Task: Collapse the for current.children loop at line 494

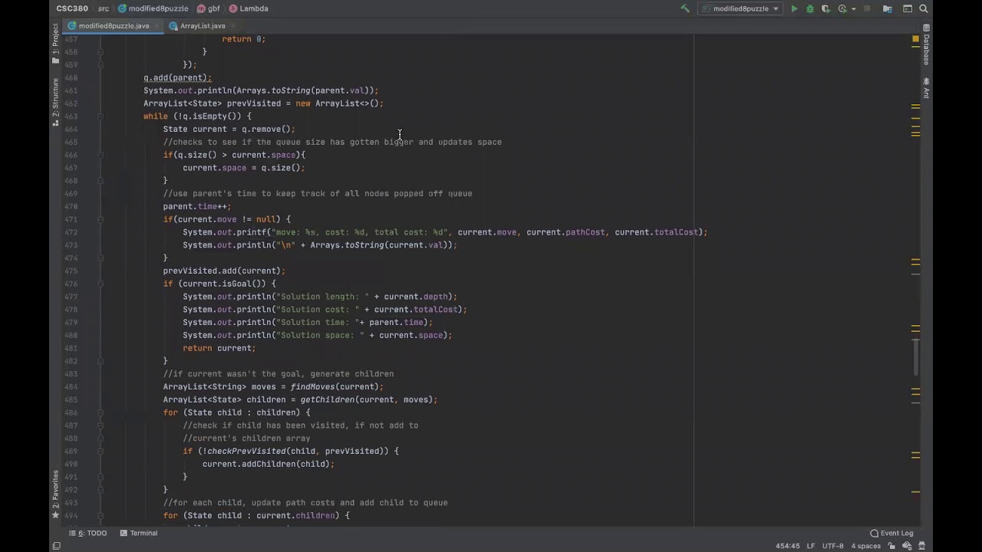Action: point(101,515)
